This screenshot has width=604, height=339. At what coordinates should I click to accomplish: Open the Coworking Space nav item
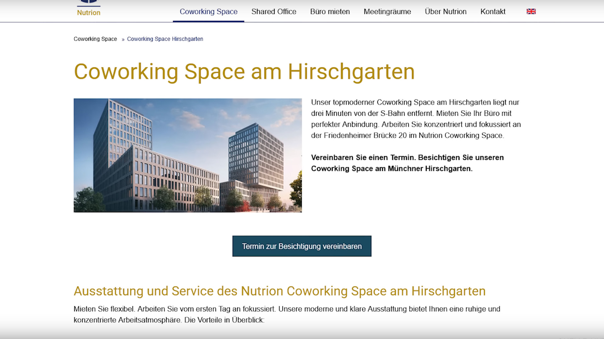pyautogui.click(x=209, y=12)
